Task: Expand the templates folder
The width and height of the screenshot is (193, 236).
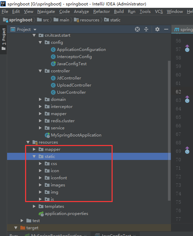Action: (x=34, y=206)
